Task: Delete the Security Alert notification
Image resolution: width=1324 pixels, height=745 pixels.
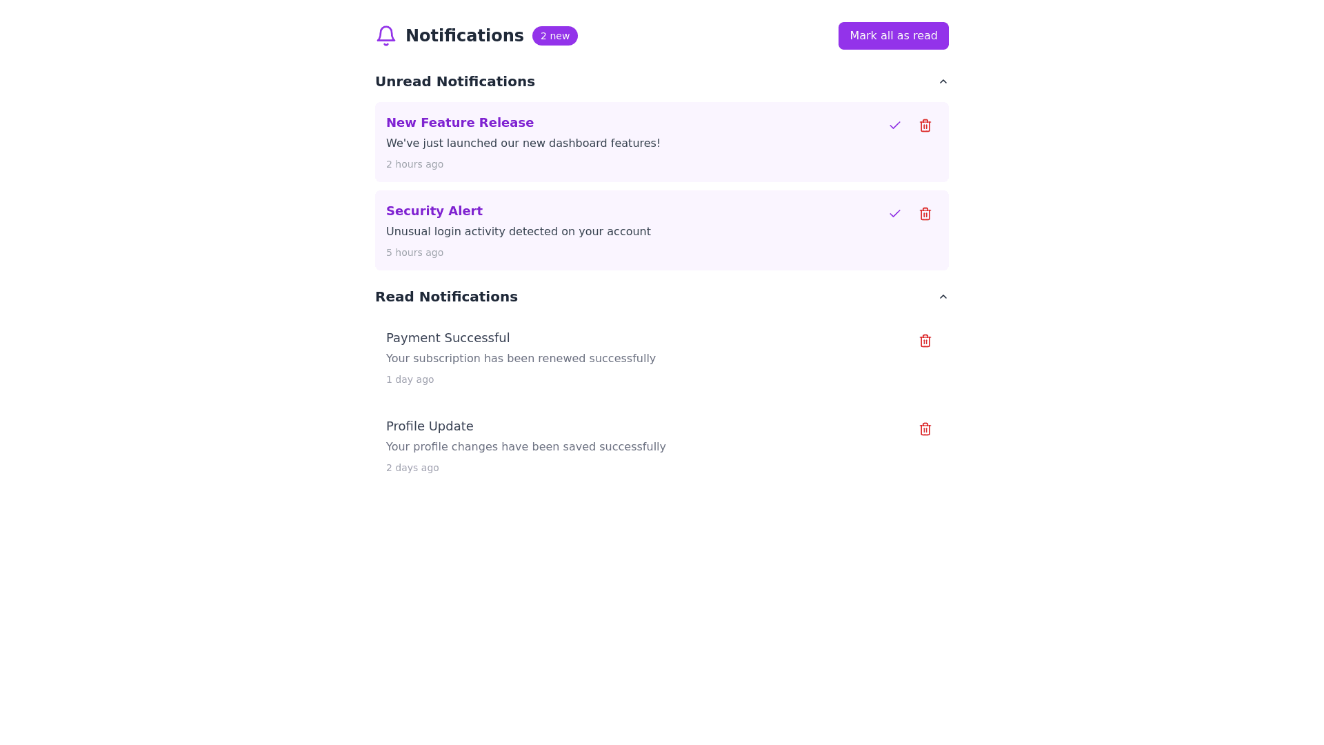Action: coord(925,214)
